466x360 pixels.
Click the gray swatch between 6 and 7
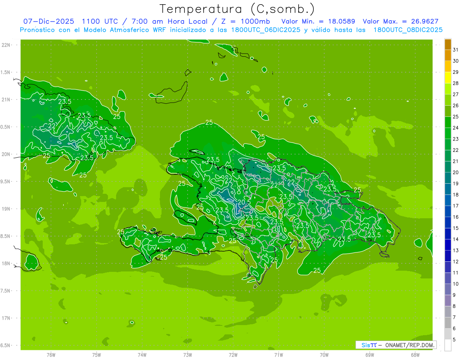(x=448, y=323)
